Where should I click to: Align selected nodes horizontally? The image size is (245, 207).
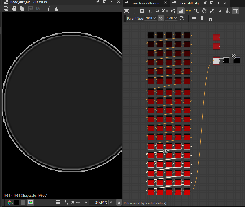click(194, 18)
